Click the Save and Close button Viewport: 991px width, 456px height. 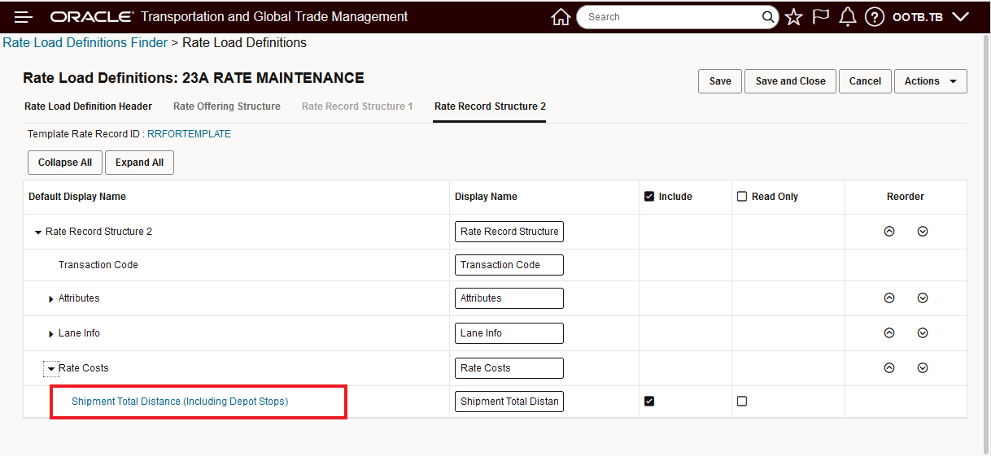pos(790,81)
